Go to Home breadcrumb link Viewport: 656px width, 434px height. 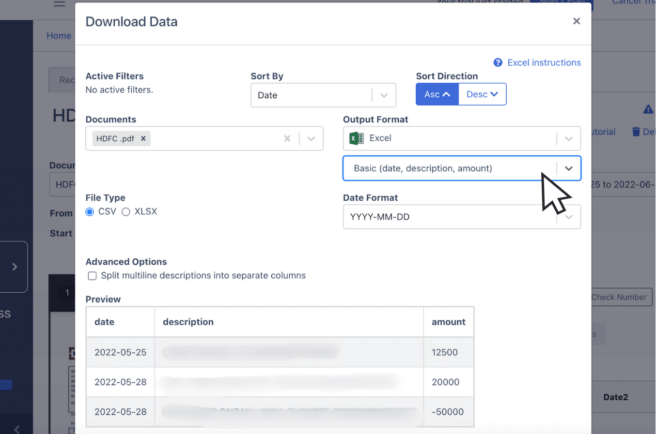click(x=59, y=36)
